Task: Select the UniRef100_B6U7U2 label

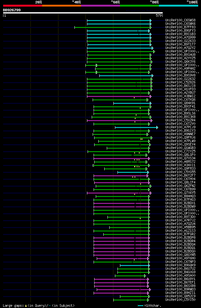Action: coord(180,269)
